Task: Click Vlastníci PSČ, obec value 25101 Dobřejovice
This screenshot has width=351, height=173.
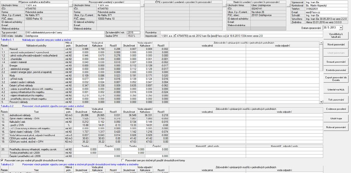Action: (268, 15)
